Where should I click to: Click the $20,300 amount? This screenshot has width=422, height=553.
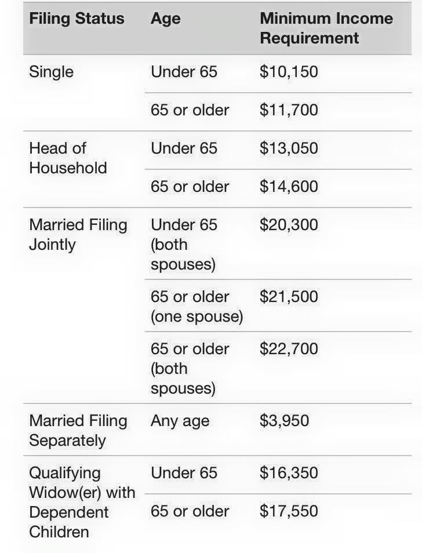click(x=289, y=225)
